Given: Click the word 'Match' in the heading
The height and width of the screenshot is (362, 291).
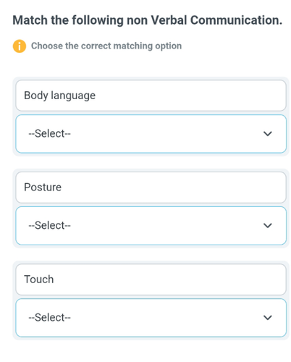Looking at the screenshot, I should coord(30,20).
